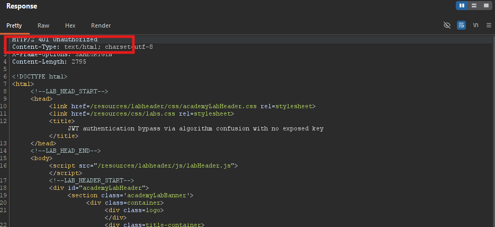This screenshot has height=227, width=495.
Task: Click the </title> closing tag
Action: 64,136
